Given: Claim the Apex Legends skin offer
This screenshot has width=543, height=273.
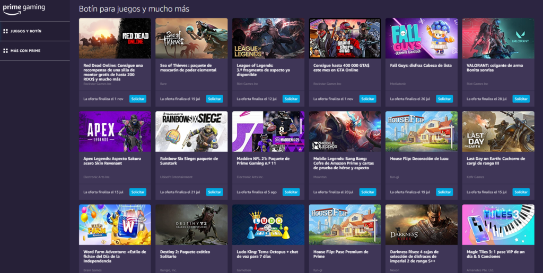Looking at the screenshot, I should pos(138,192).
